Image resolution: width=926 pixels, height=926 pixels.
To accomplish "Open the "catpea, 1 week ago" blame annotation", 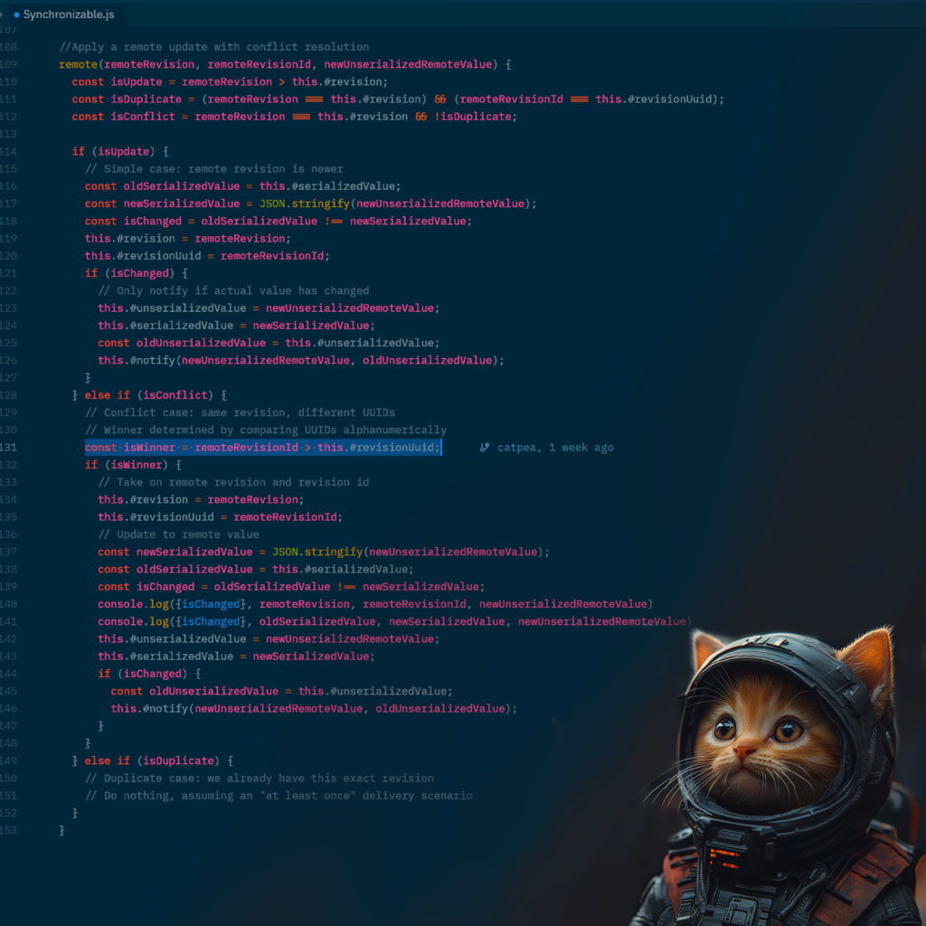I will click(x=554, y=448).
